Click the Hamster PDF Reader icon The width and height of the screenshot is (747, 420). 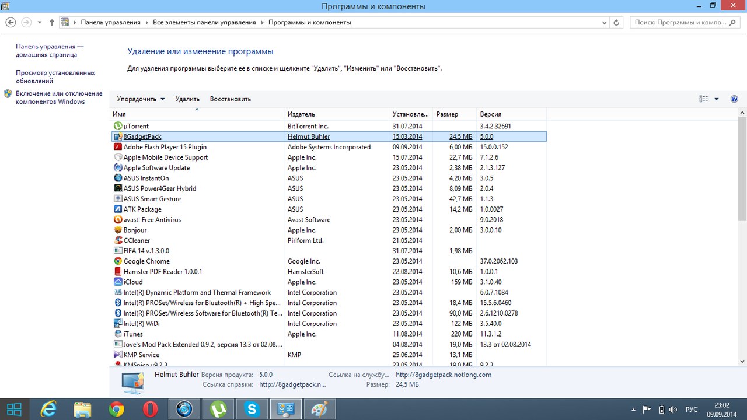click(118, 272)
